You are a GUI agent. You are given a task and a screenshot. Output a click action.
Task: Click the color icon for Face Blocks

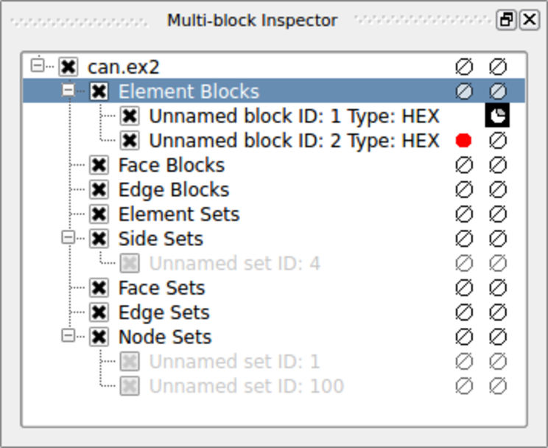(463, 165)
